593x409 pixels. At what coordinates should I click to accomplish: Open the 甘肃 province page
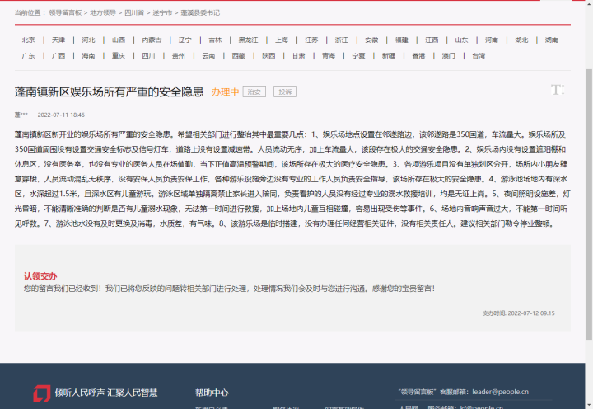pos(298,56)
